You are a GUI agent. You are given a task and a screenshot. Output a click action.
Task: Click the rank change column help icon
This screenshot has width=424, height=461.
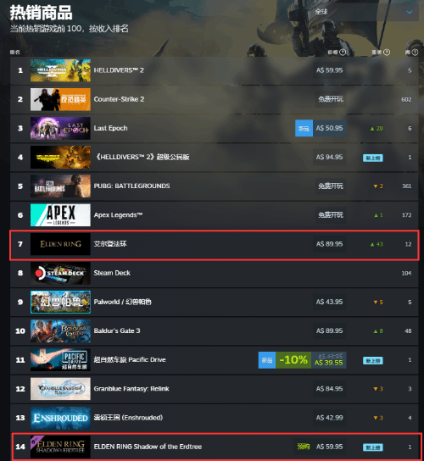(387, 53)
